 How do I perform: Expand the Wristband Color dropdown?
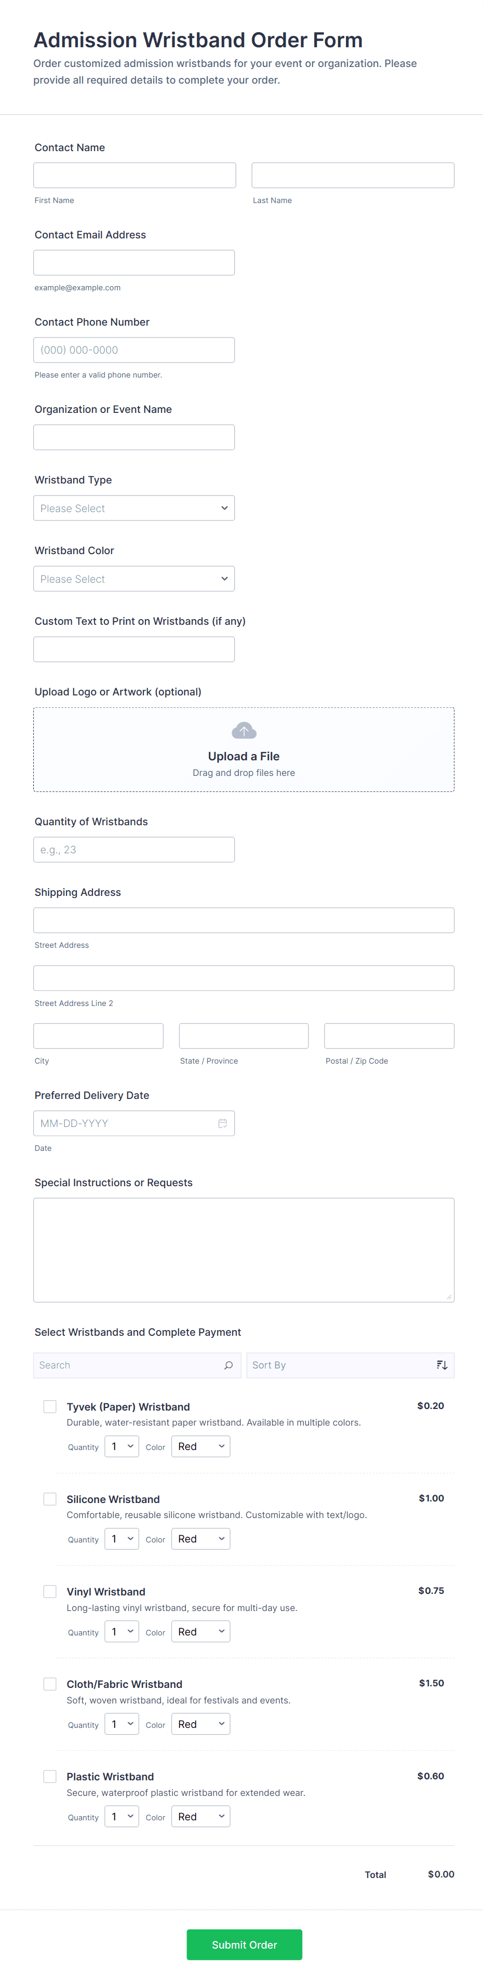click(134, 579)
